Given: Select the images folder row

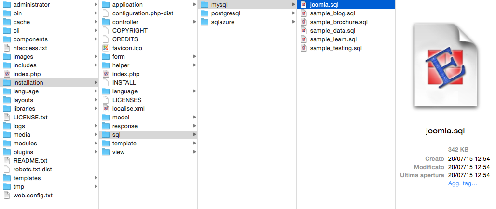Looking at the screenshot, I should (49, 57).
